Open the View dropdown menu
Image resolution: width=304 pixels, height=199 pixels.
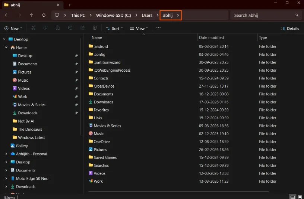click(x=139, y=28)
